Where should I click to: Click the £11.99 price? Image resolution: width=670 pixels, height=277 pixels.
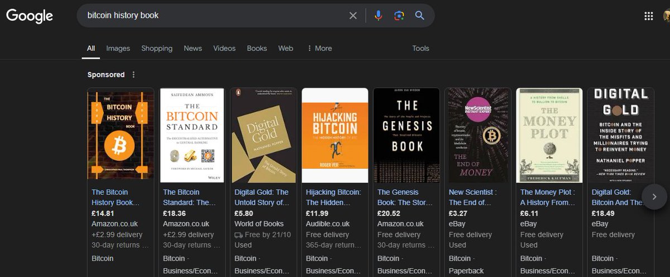pyautogui.click(x=317, y=213)
